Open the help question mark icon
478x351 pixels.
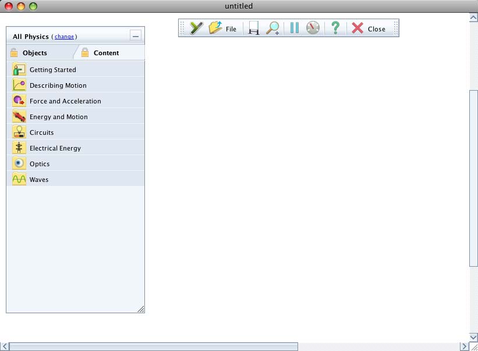click(x=335, y=28)
